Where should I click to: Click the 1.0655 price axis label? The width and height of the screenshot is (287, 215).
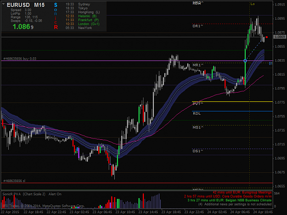[280, 186]
